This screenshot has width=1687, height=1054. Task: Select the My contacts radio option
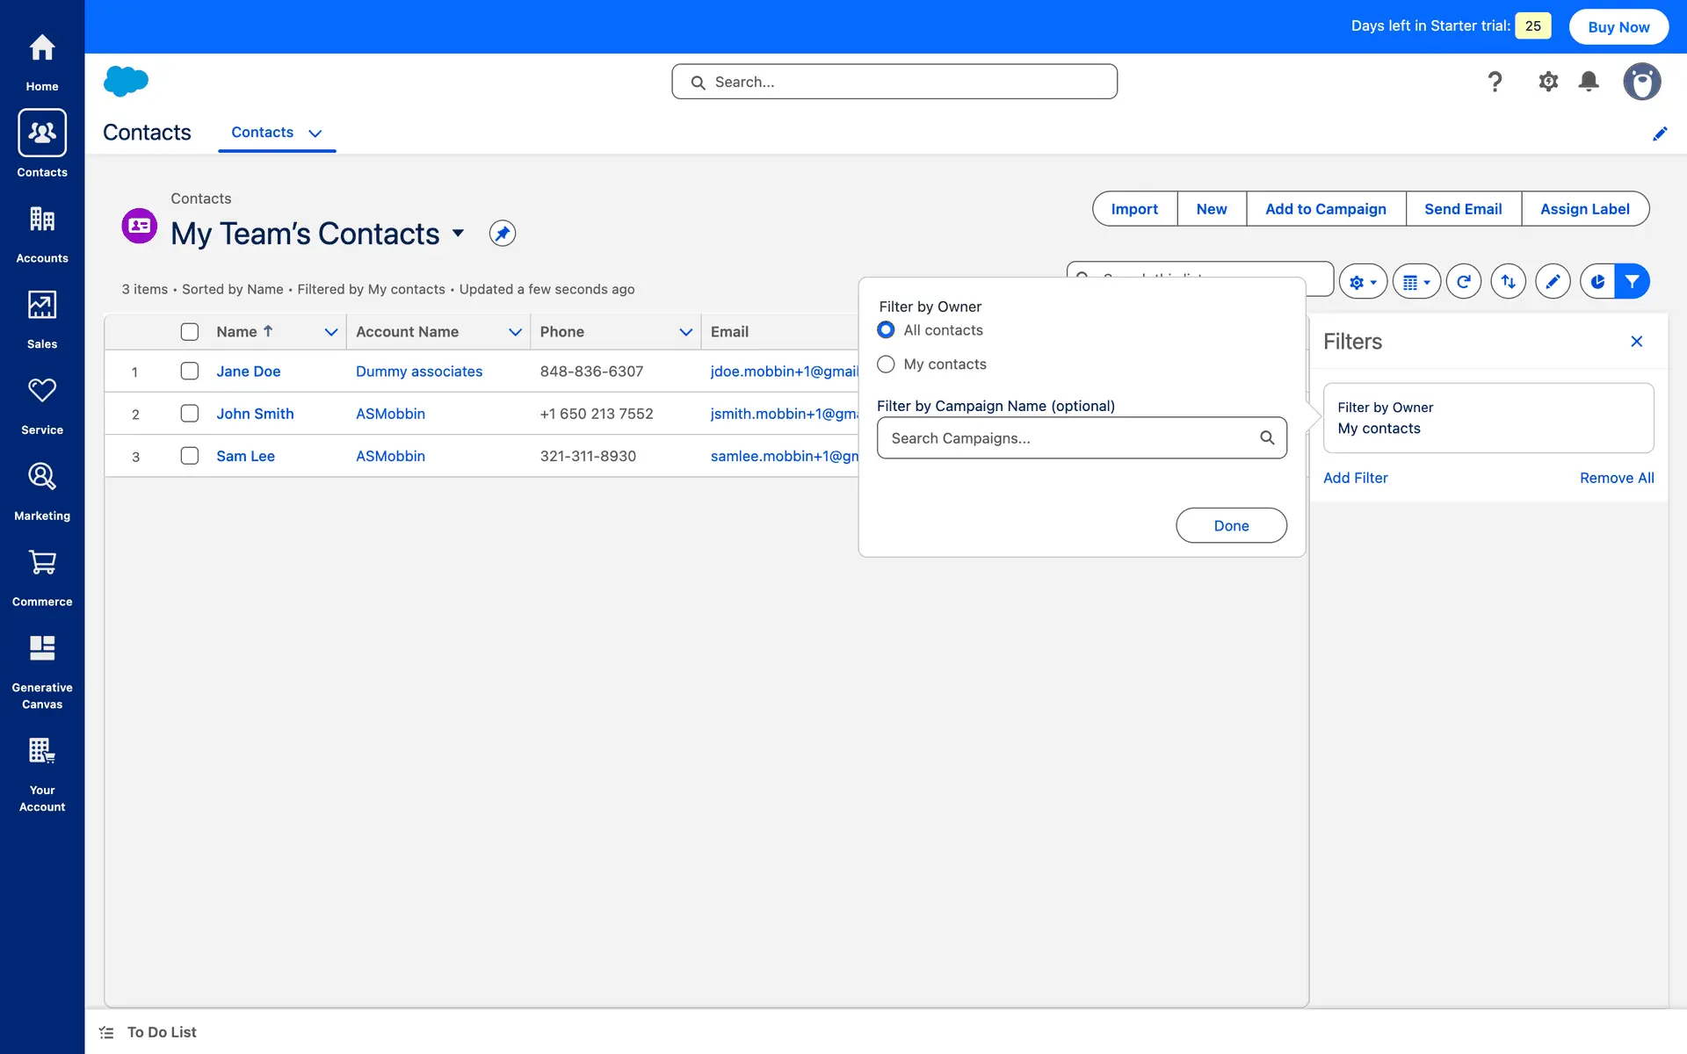point(886,365)
